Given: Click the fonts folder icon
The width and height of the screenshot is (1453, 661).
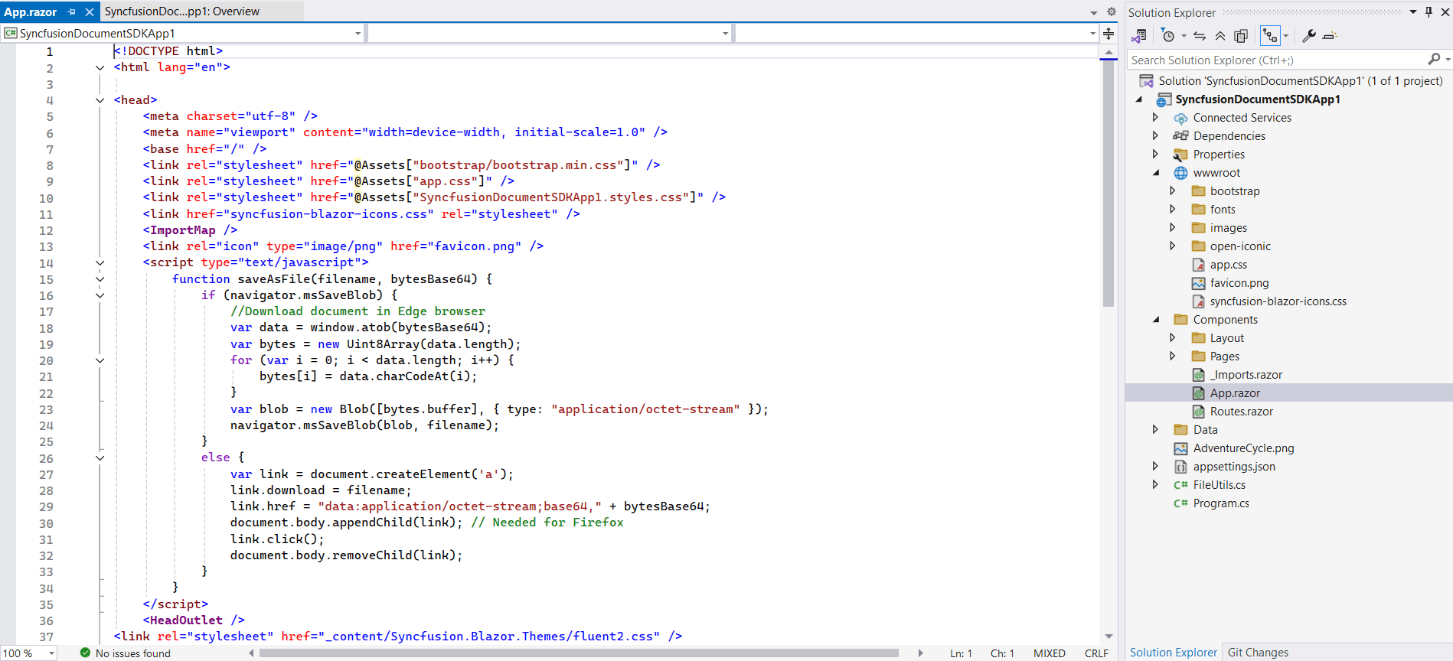Looking at the screenshot, I should [x=1198, y=210].
